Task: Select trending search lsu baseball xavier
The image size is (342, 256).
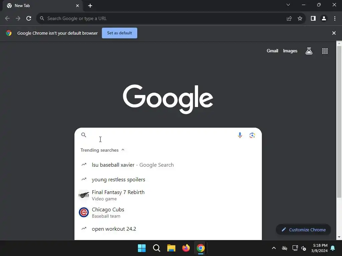Action: [168, 165]
